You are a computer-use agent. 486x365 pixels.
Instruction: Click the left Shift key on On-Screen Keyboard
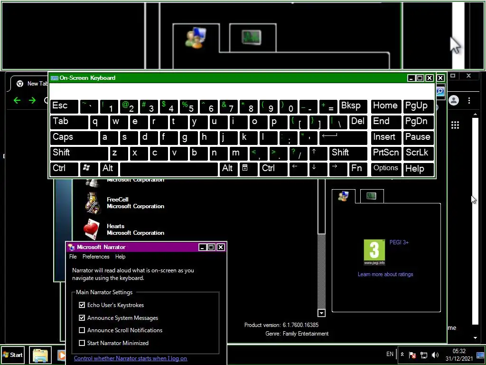(x=79, y=153)
